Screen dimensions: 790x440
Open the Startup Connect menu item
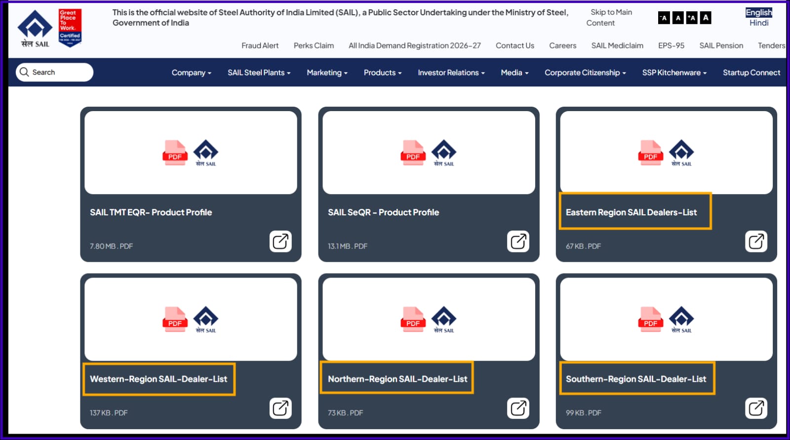pyautogui.click(x=751, y=73)
